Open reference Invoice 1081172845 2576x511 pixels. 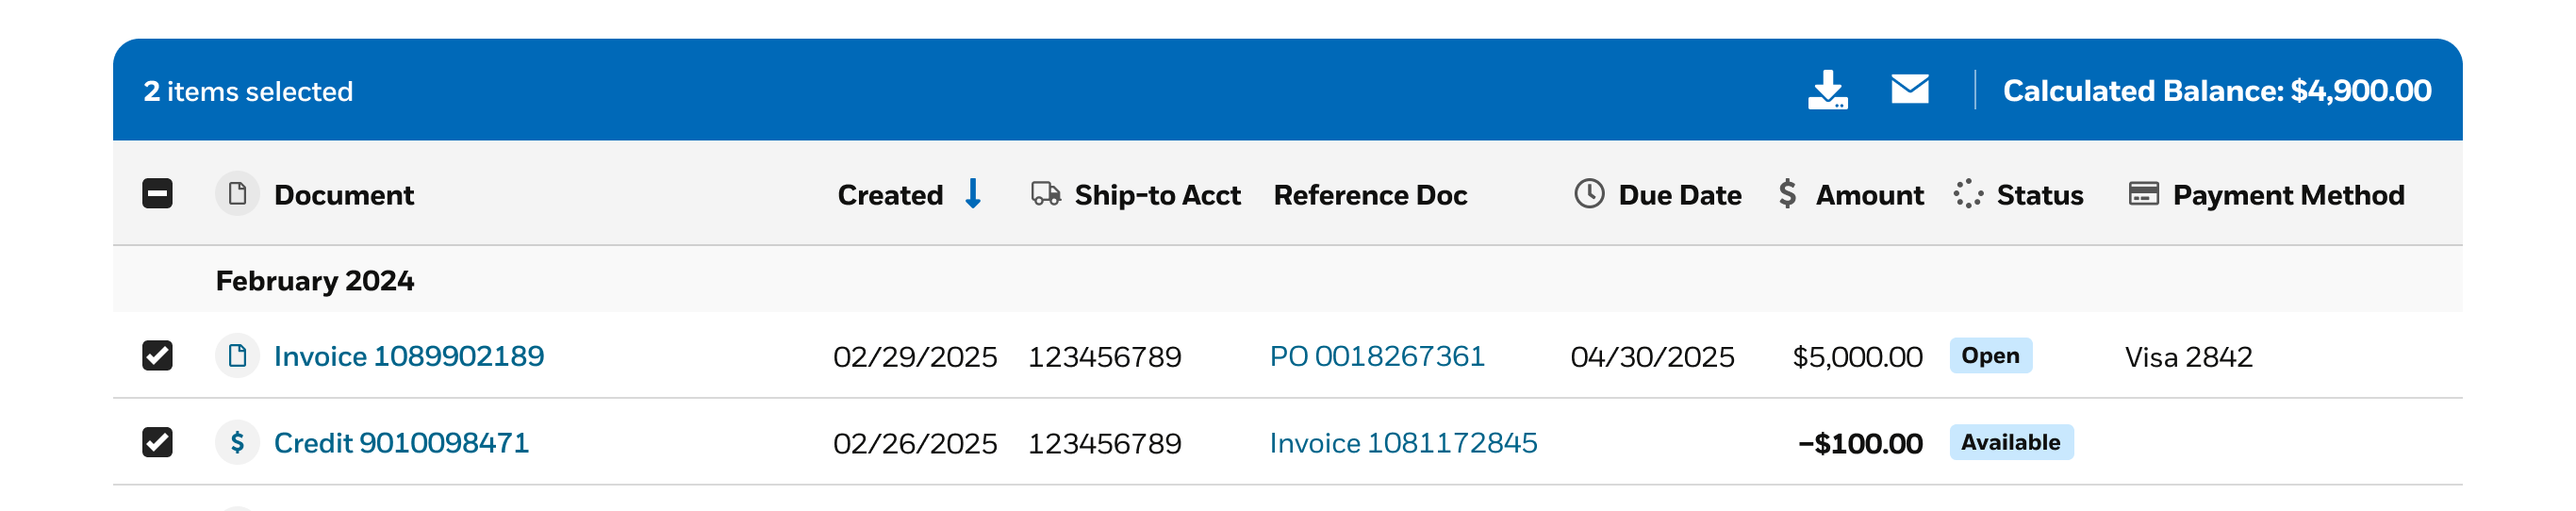(1403, 443)
